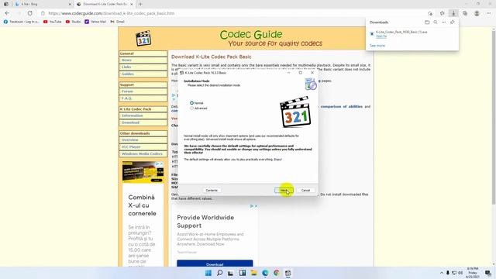Click the browser Back arrow
The width and height of the screenshot is (496, 279).
[x=7, y=13]
